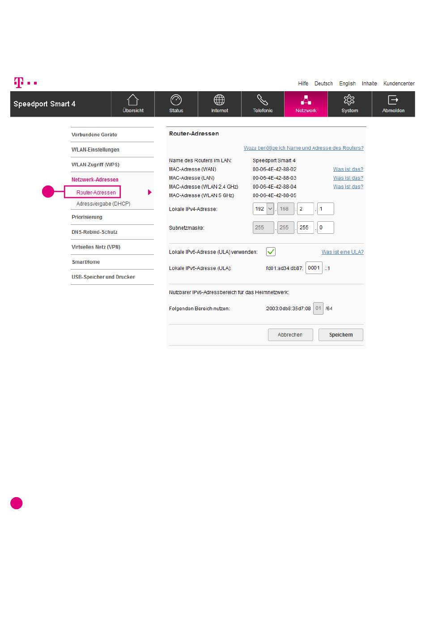Open the Inhalte link

[370, 84]
